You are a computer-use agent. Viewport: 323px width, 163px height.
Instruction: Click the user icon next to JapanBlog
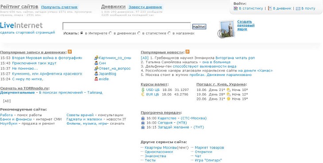pyautogui.click(x=96, y=74)
